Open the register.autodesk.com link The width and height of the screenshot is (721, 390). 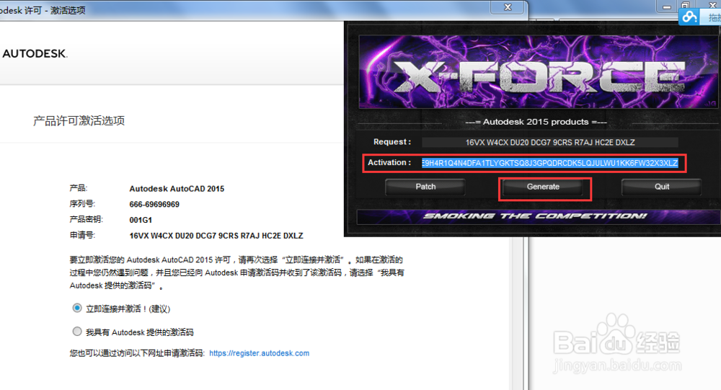(260, 353)
